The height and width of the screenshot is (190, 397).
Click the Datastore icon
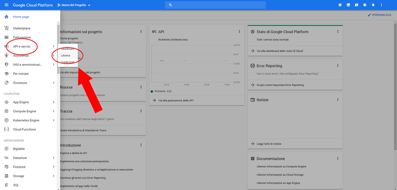tap(7, 158)
